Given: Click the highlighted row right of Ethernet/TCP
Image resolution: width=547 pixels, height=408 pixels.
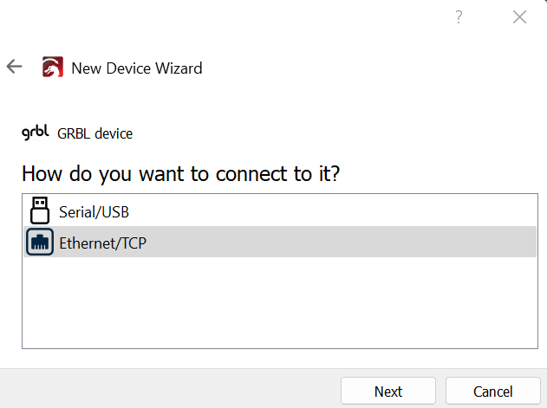Looking at the screenshot, I should click(x=347, y=243).
